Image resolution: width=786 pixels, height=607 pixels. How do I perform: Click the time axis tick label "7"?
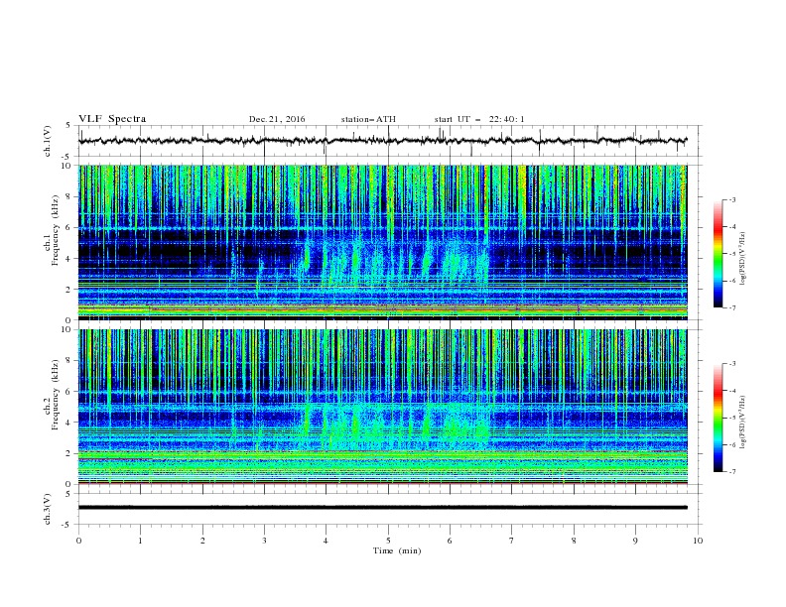click(x=512, y=541)
